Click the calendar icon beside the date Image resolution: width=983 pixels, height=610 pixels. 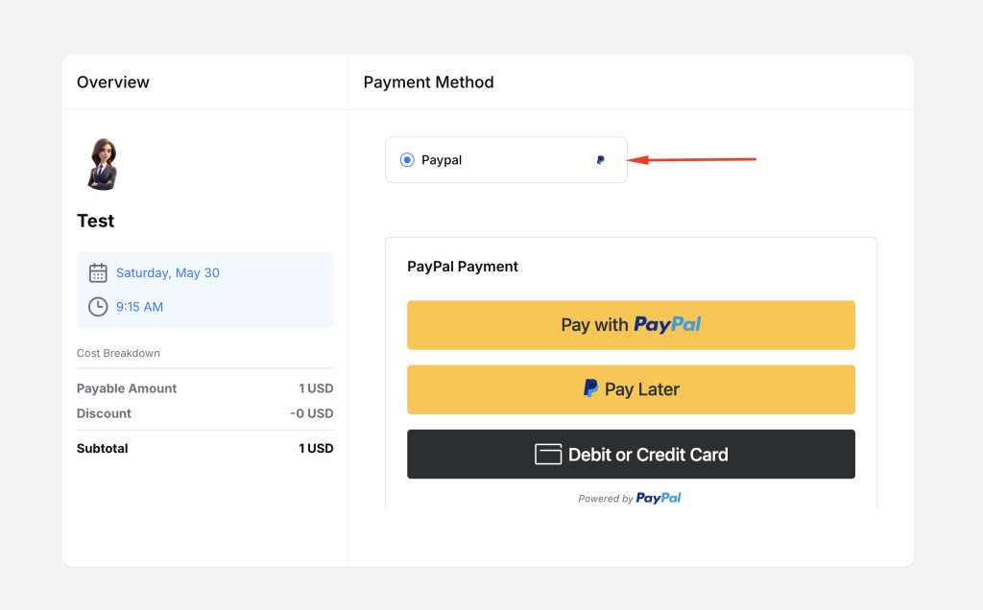[x=98, y=273]
